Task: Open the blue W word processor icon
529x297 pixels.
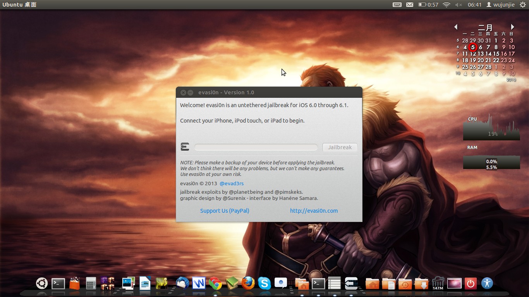Action: click(199, 283)
